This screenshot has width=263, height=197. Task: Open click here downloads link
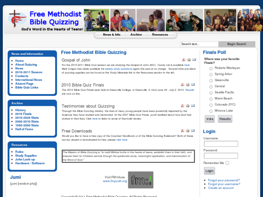[x=122, y=140]
